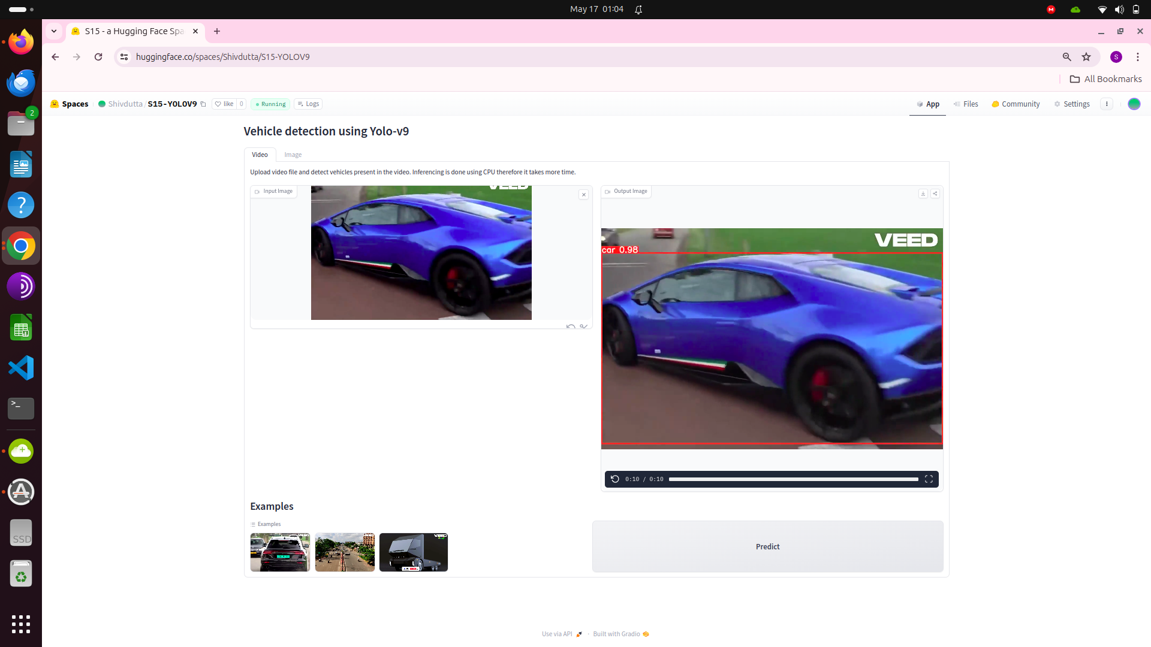Screen dimensions: 1151x647
Task: Open Visual Studio Code from dock
Action: coord(21,368)
